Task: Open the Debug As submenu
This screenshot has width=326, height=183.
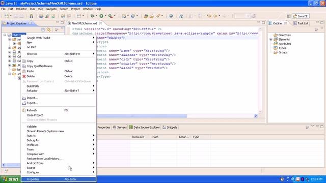Action: [59, 140]
